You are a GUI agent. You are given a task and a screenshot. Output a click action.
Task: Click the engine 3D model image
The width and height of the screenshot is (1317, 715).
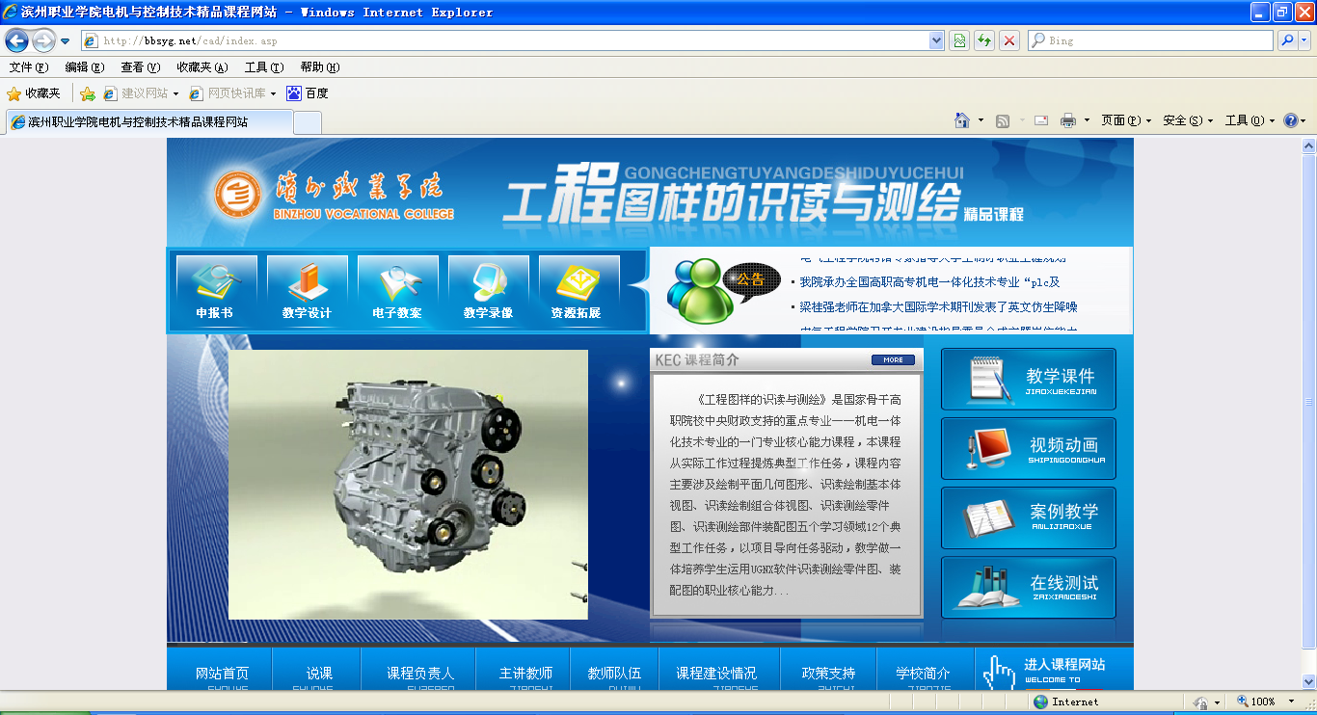pyautogui.click(x=408, y=484)
